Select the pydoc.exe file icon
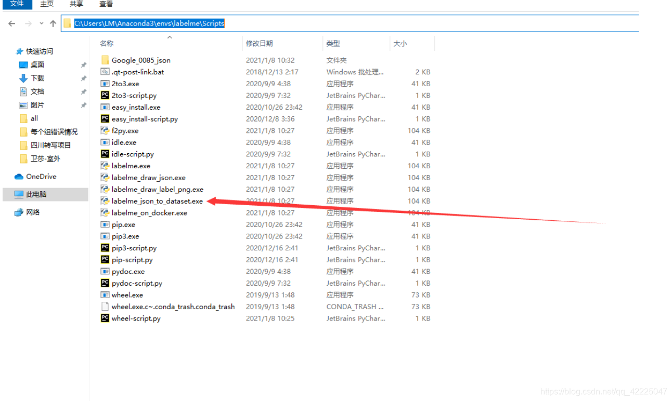Viewport: 672px width, 401px height. (105, 272)
